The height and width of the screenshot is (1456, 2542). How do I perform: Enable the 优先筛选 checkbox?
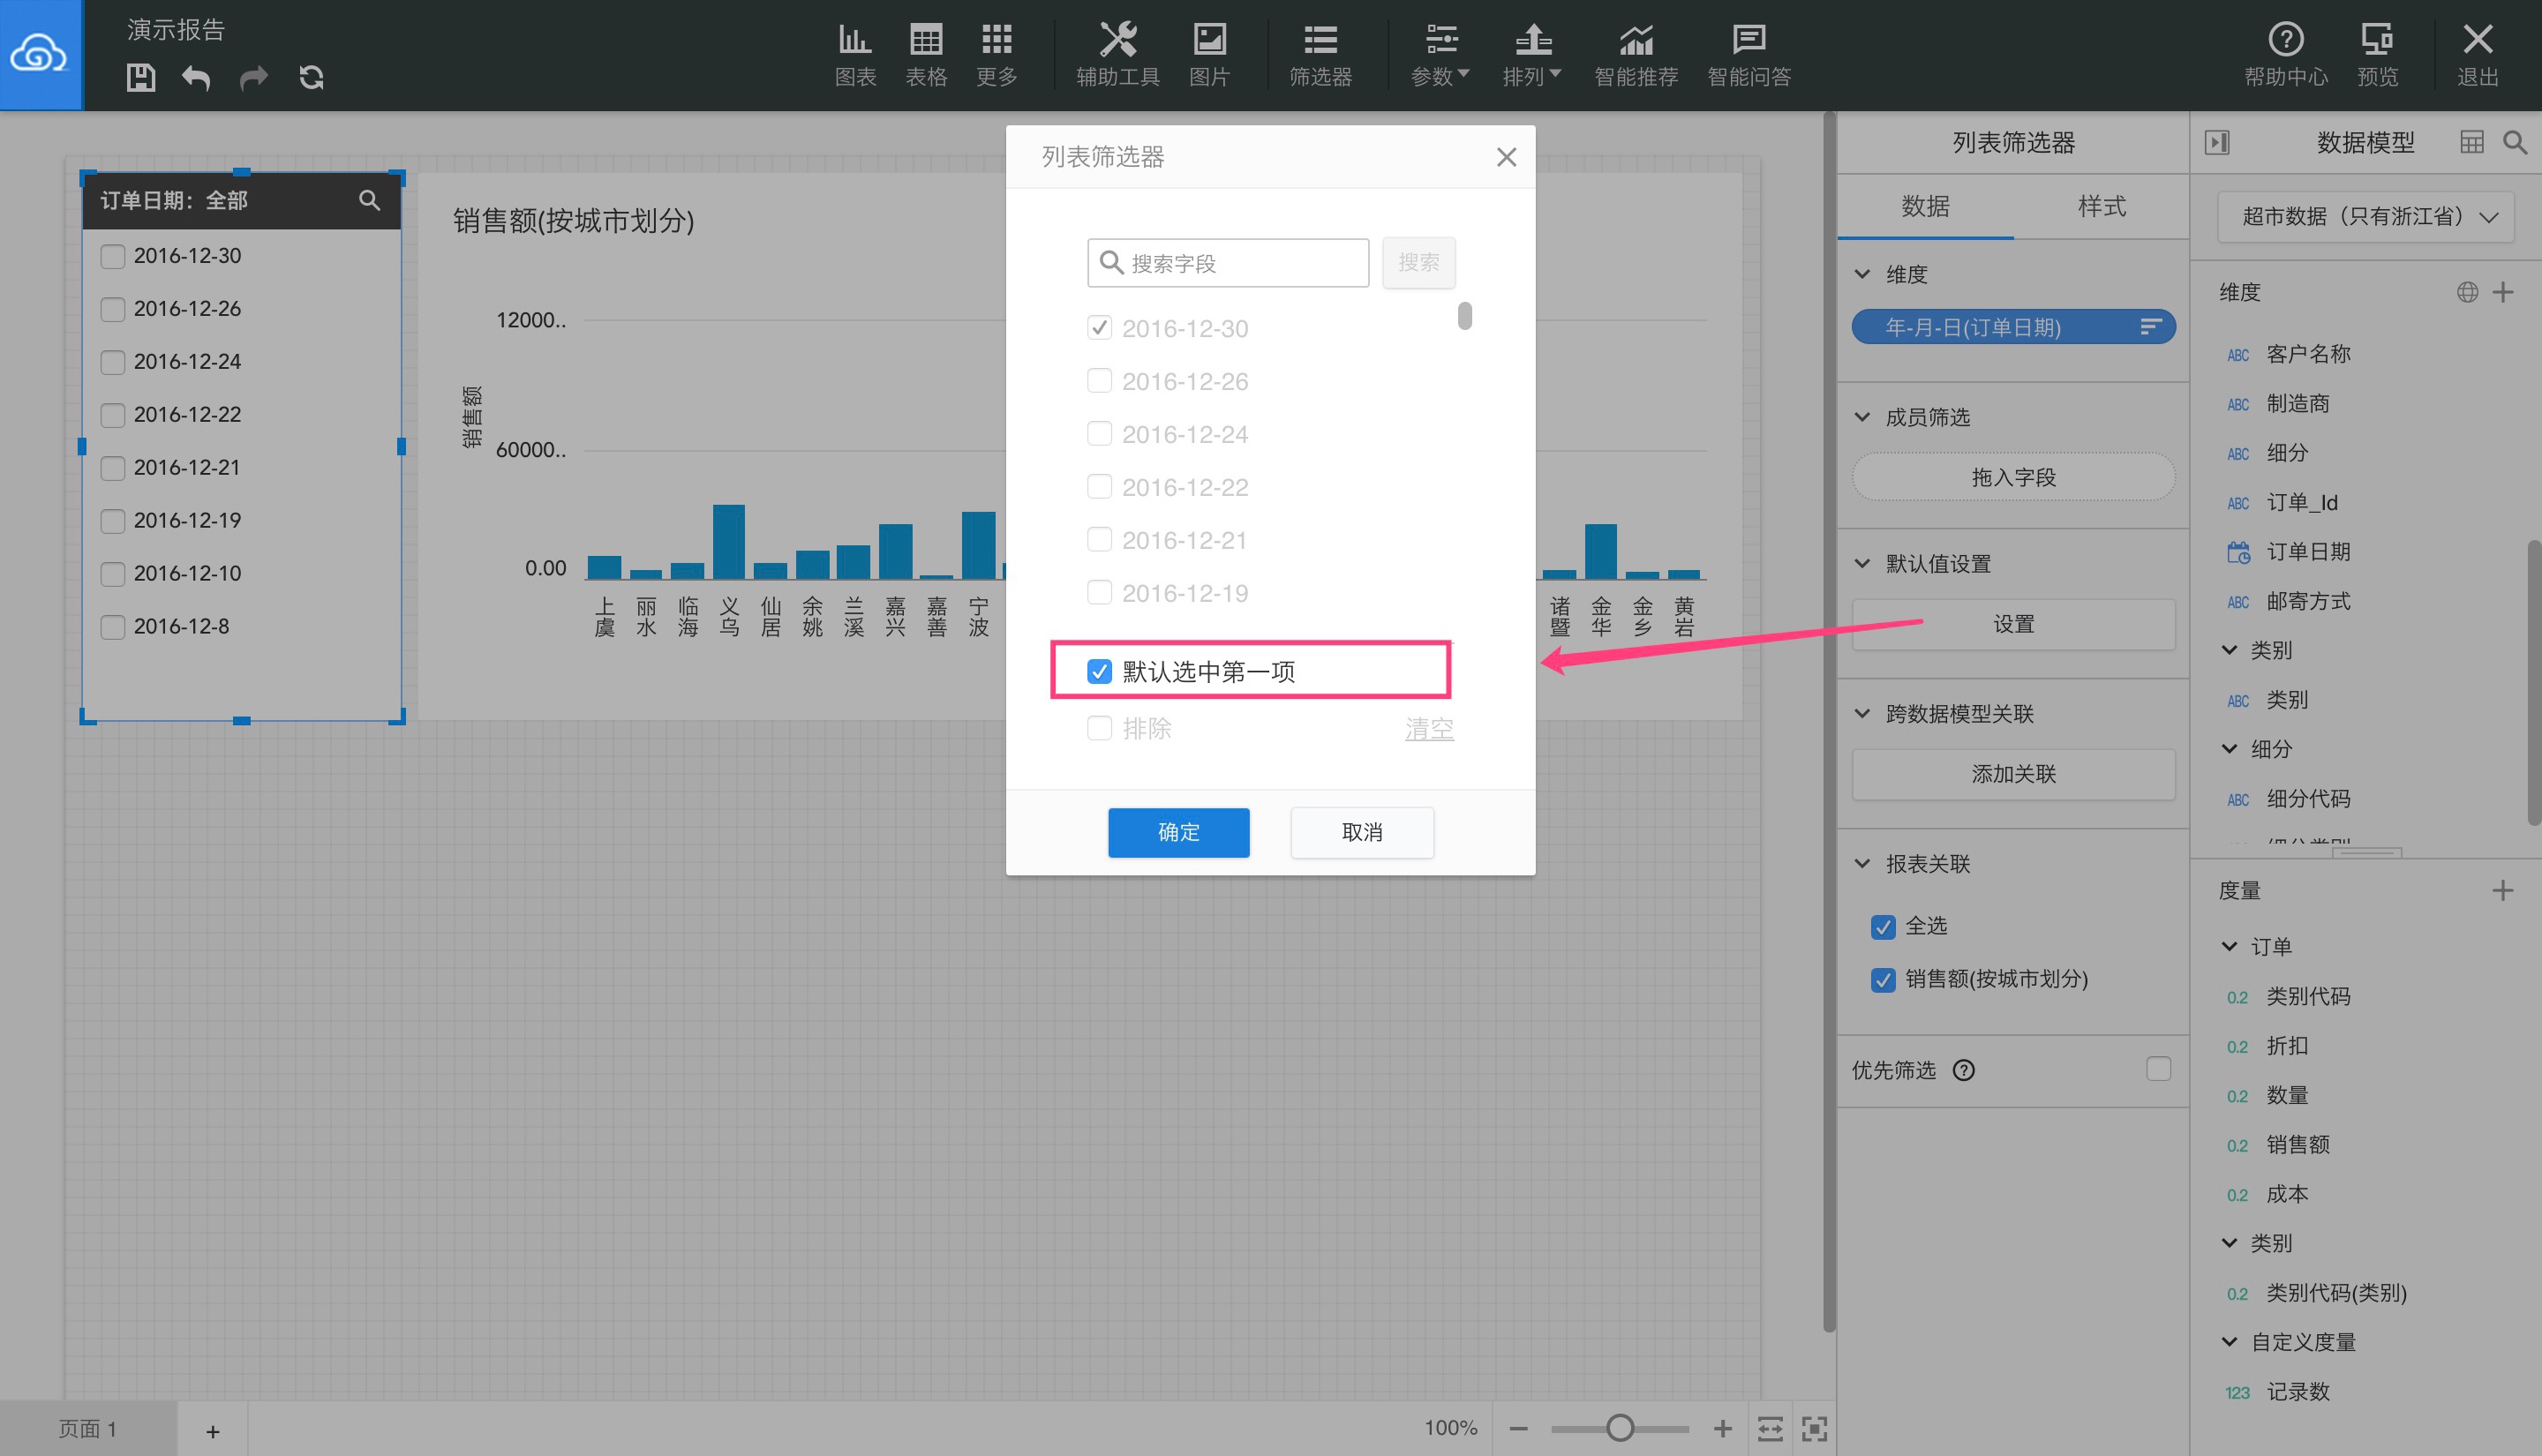pyautogui.click(x=2158, y=1069)
